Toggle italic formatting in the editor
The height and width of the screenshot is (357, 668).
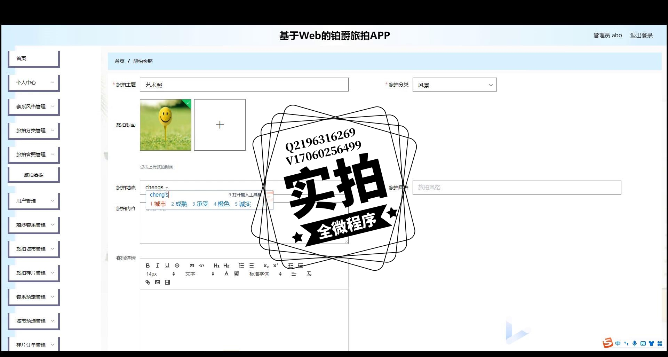point(157,265)
